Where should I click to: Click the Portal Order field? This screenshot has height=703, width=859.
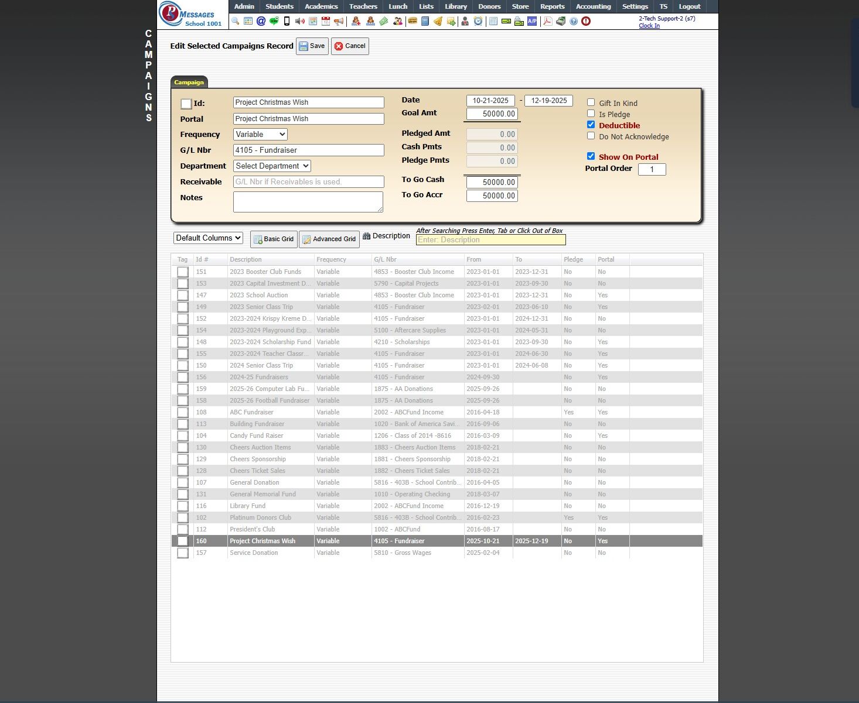[652, 169]
